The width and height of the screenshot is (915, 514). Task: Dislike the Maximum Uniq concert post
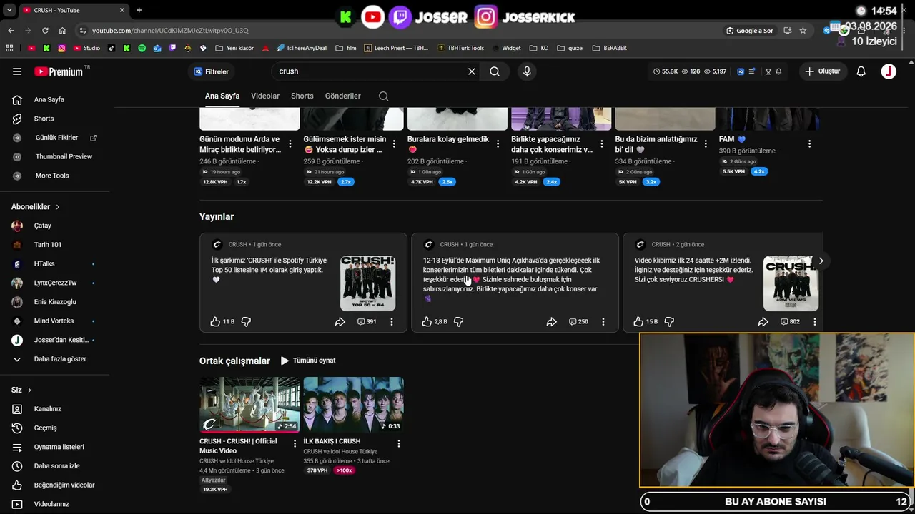tap(459, 322)
